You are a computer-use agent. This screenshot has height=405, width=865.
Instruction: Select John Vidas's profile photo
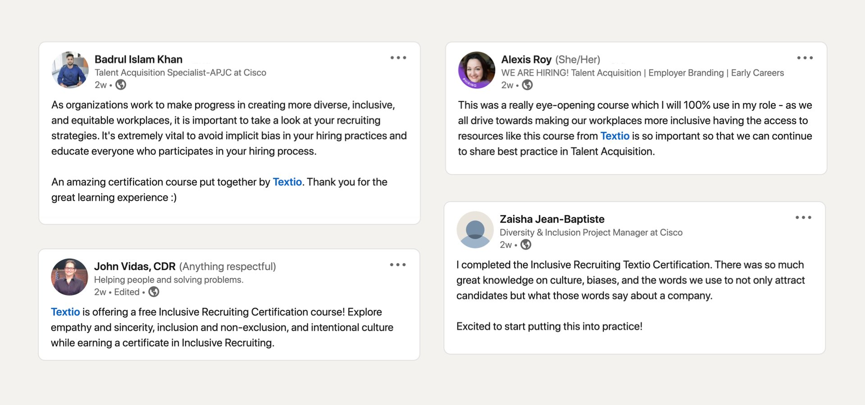pos(70,277)
